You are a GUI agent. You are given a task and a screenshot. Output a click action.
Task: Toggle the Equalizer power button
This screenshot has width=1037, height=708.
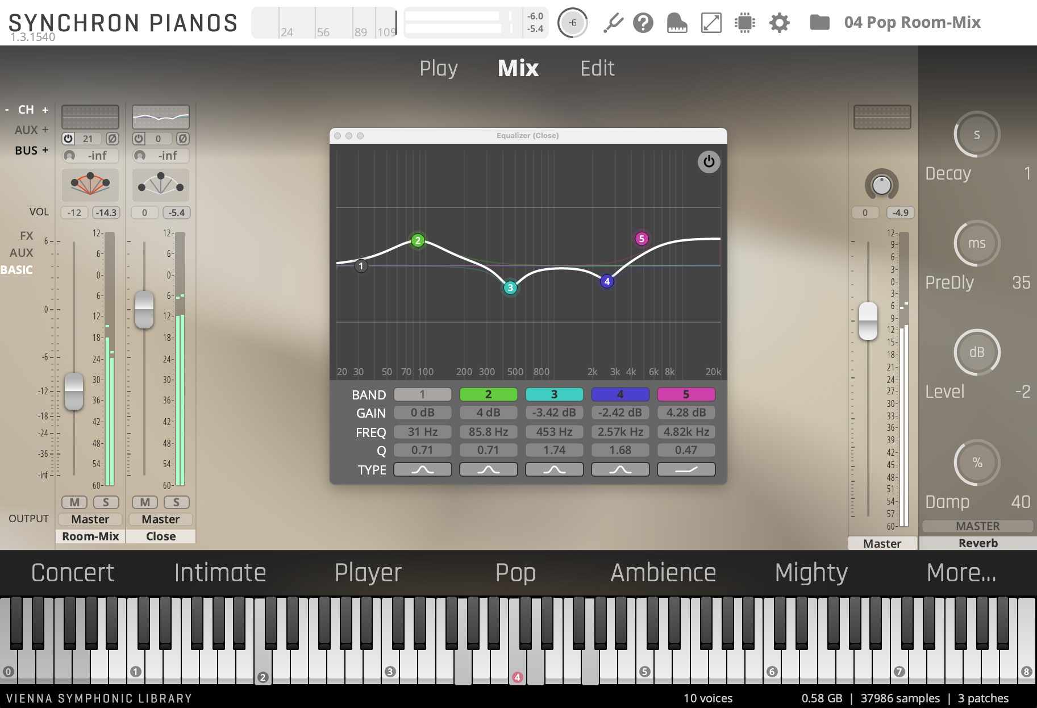coord(709,162)
